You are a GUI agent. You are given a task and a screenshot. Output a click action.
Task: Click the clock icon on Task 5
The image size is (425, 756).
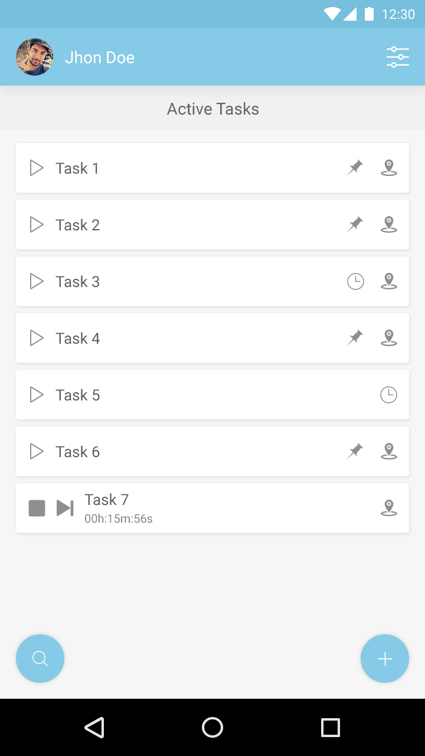tap(388, 395)
